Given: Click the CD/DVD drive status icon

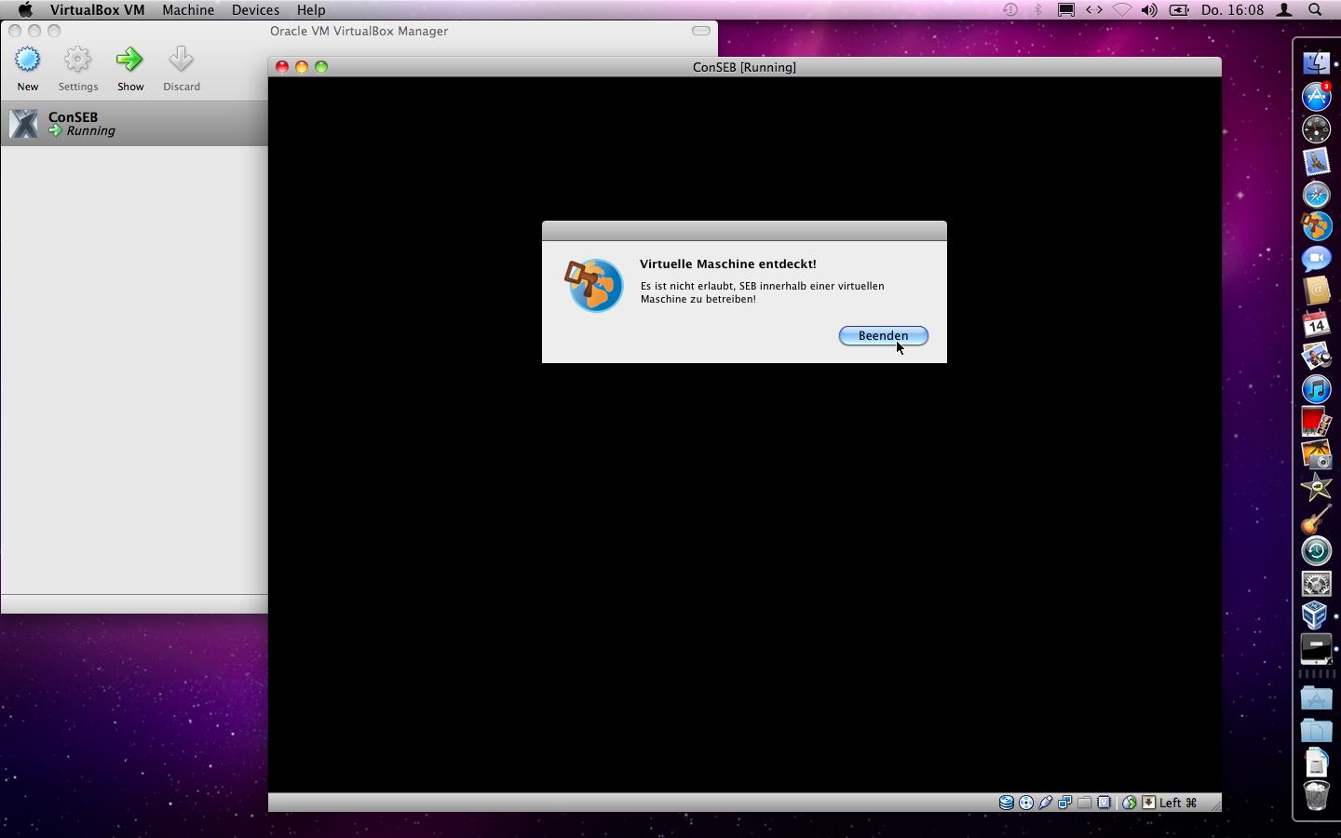Looking at the screenshot, I should tap(1025, 802).
